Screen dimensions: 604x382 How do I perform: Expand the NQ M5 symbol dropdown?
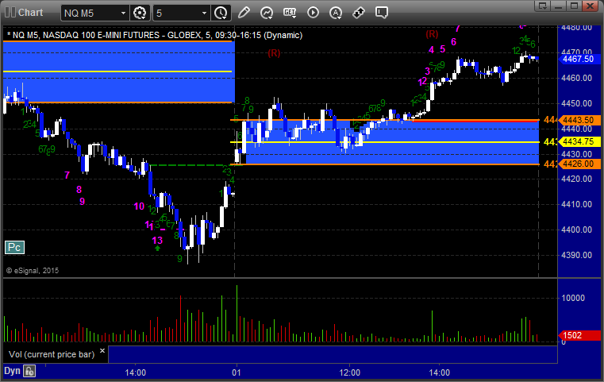(x=123, y=14)
